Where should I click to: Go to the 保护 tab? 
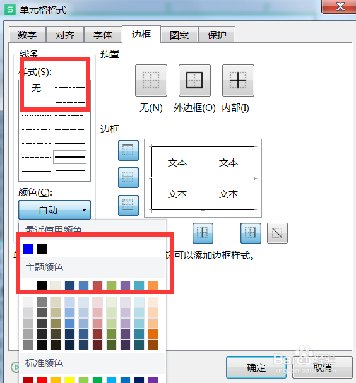(217, 35)
